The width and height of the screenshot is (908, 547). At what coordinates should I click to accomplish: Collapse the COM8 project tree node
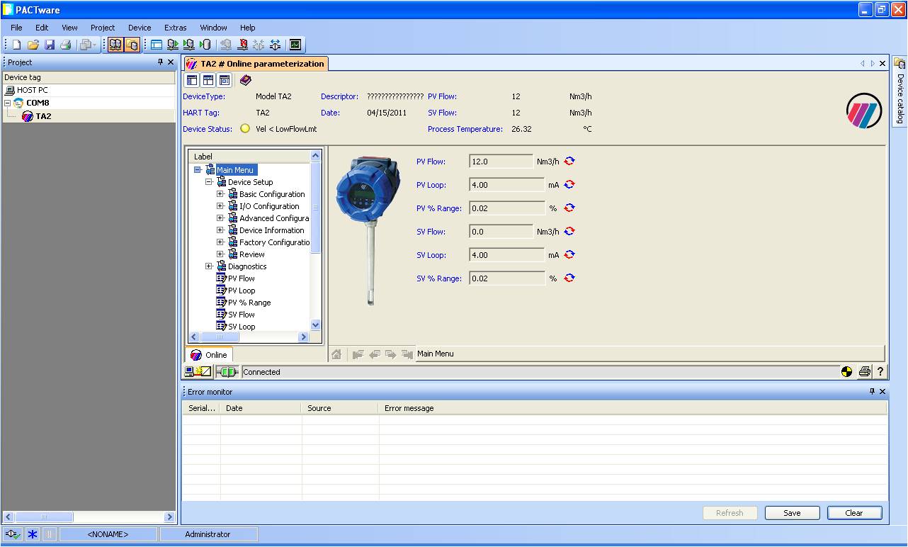coord(8,103)
